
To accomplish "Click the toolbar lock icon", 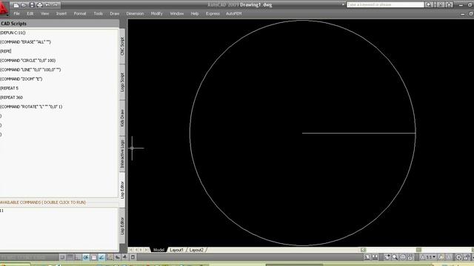I will tap(467, 257).
